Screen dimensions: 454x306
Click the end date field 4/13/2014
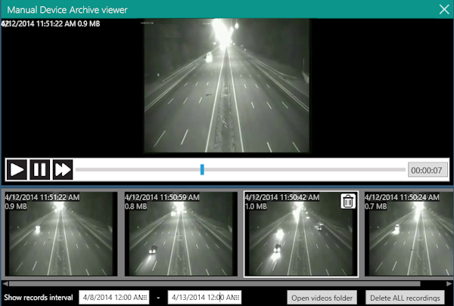point(198,297)
